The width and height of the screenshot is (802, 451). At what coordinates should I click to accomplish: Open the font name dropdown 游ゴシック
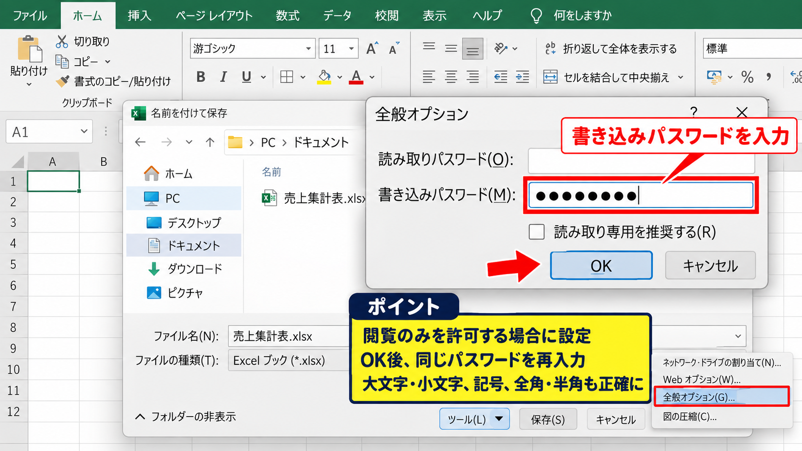click(308, 48)
